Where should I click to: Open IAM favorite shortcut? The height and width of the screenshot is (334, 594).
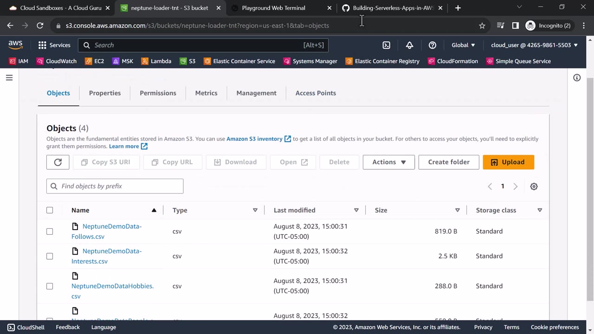point(19,61)
